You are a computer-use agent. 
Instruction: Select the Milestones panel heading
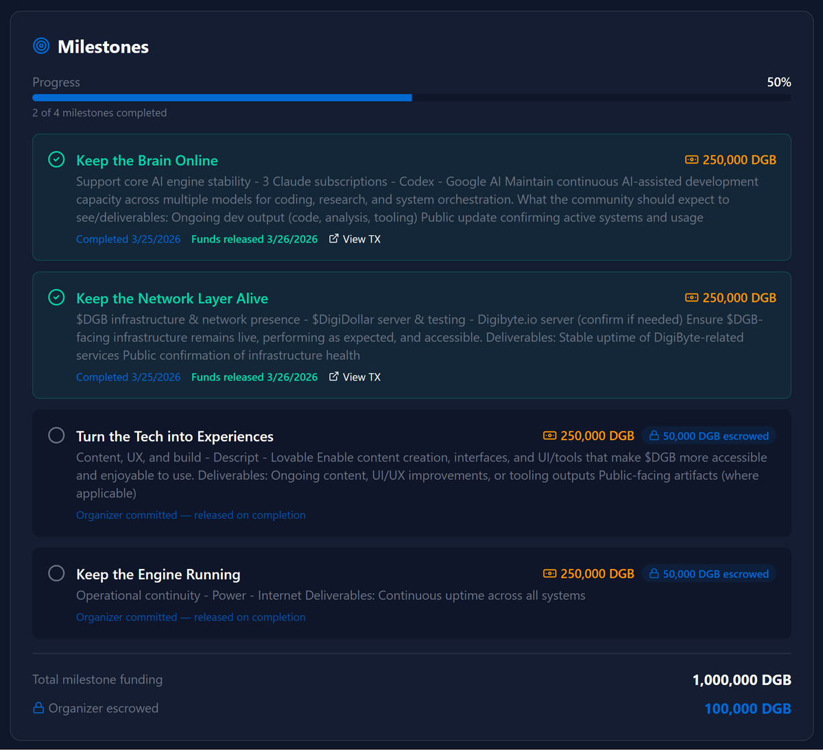click(104, 47)
